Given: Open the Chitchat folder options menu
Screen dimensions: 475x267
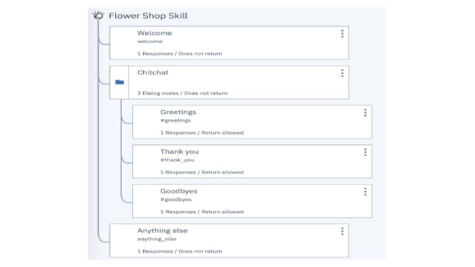Looking at the screenshot, I should point(342,73).
